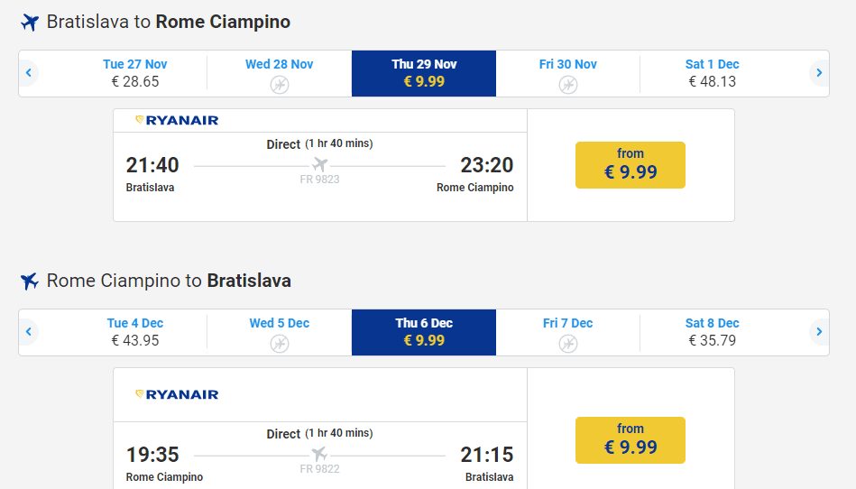Click the plane icon on the 21:40 flight route line
This screenshot has width=856, height=489.
tap(319, 165)
